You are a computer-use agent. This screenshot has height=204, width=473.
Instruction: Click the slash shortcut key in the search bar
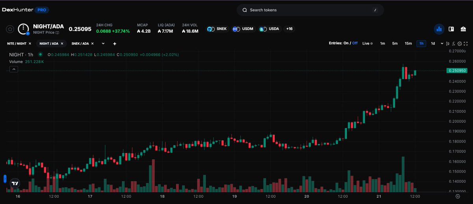[x=375, y=10]
